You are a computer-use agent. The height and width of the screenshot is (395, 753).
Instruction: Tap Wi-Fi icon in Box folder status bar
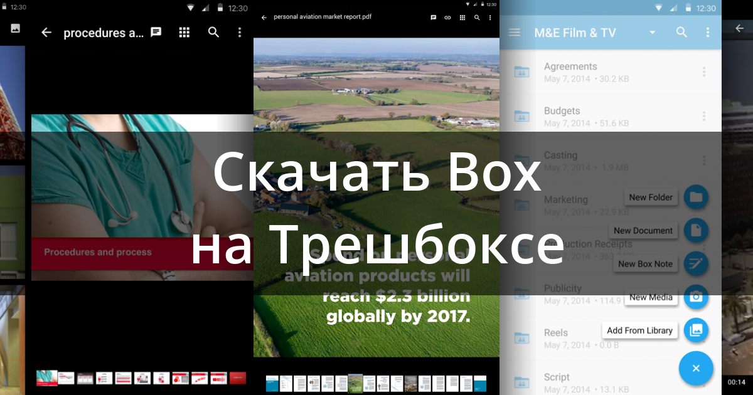coord(660,8)
